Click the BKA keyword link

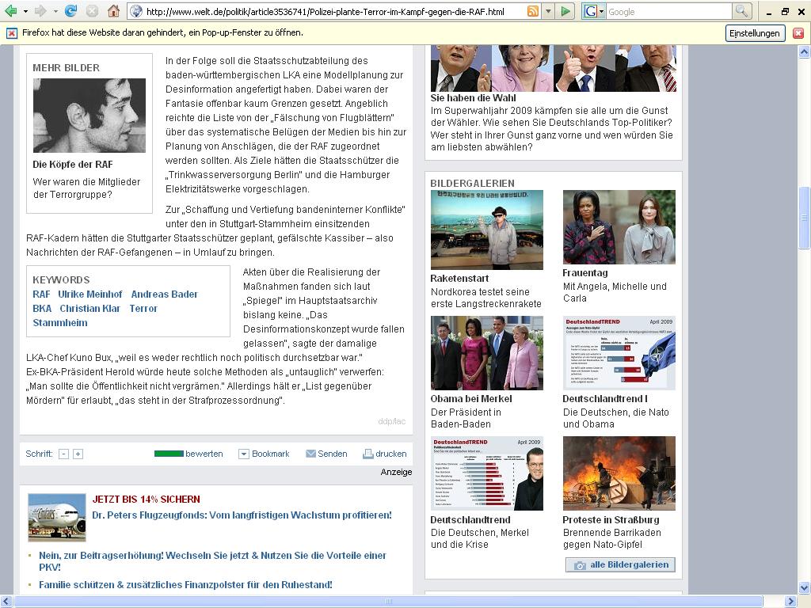pos(42,309)
